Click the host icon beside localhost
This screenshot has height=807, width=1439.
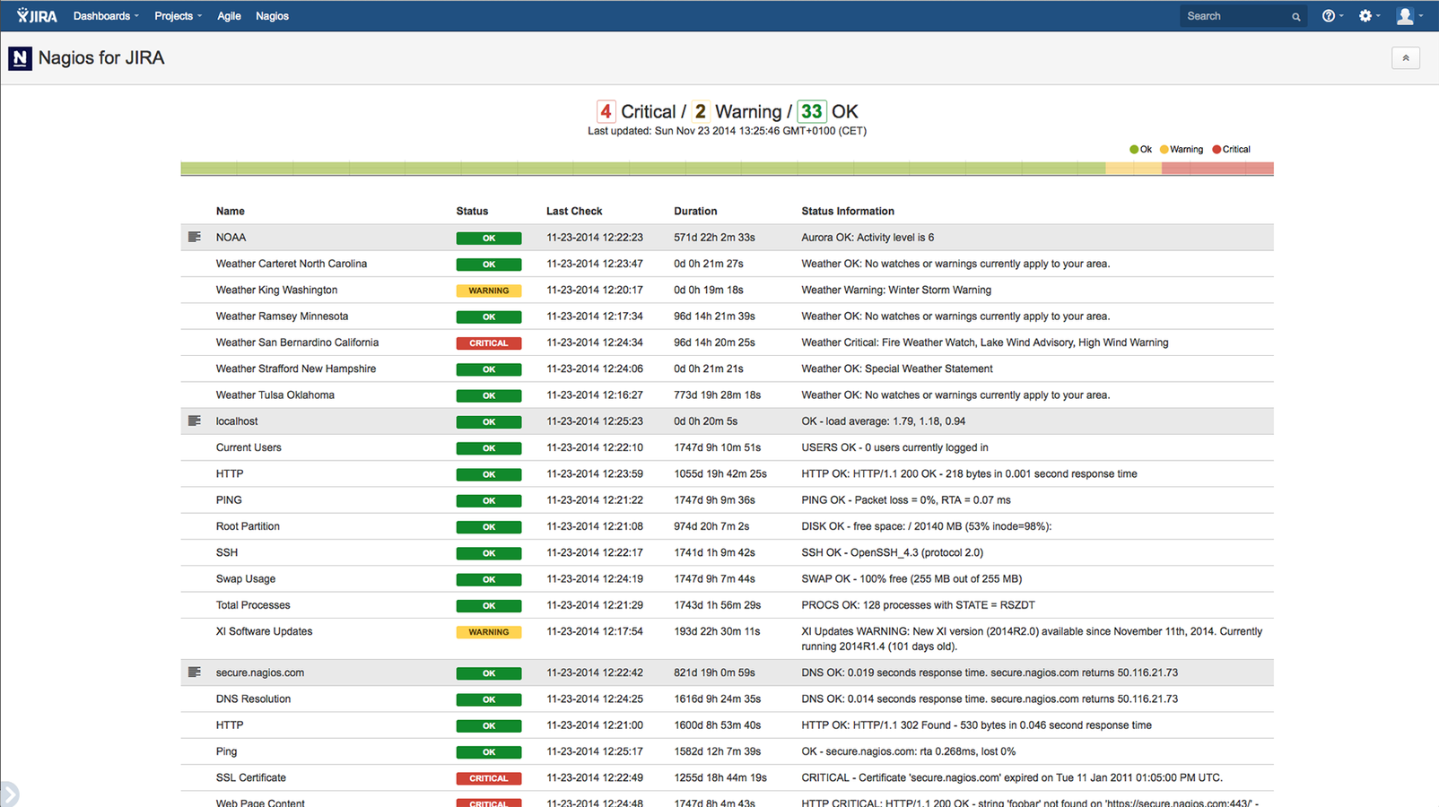click(x=195, y=421)
